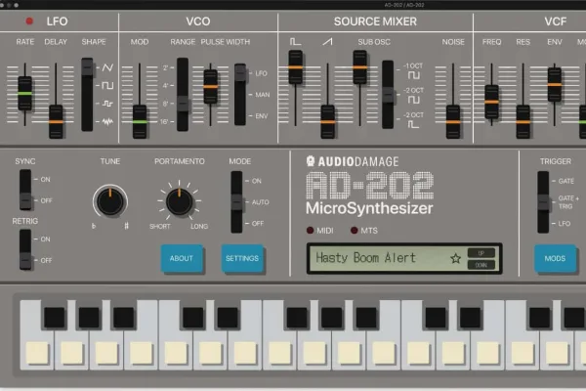Click the VCO MOD slider
586x391 pixels.
(140, 122)
